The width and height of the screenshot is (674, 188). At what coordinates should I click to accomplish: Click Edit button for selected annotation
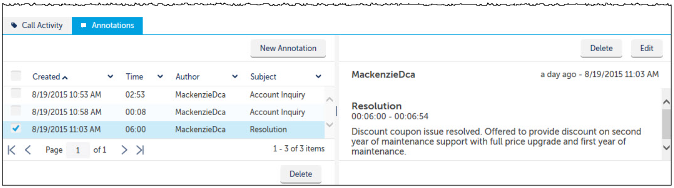coord(647,48)
